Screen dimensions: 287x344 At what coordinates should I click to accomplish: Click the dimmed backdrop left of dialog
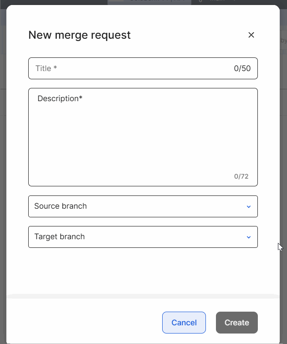pyautogui.click(x=3, y=182)
